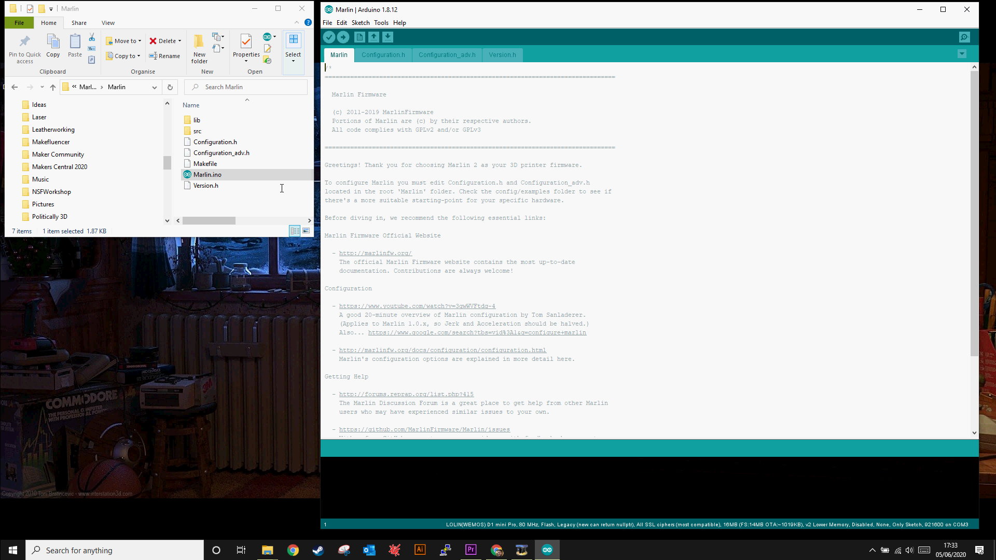The width and height of the screenshot is (996, 560).
Task: Click the file list horizontal scrollbar
Action: click(209, 221)
